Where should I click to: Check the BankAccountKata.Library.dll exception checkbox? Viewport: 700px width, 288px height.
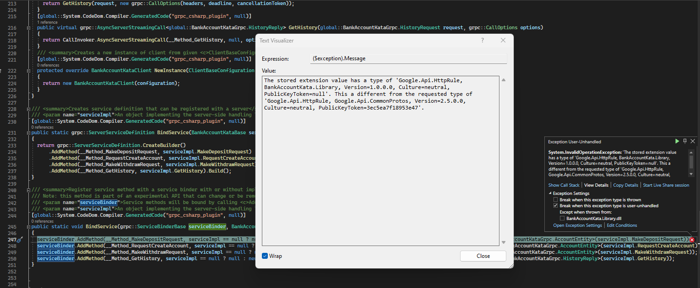tap(562, 219)
